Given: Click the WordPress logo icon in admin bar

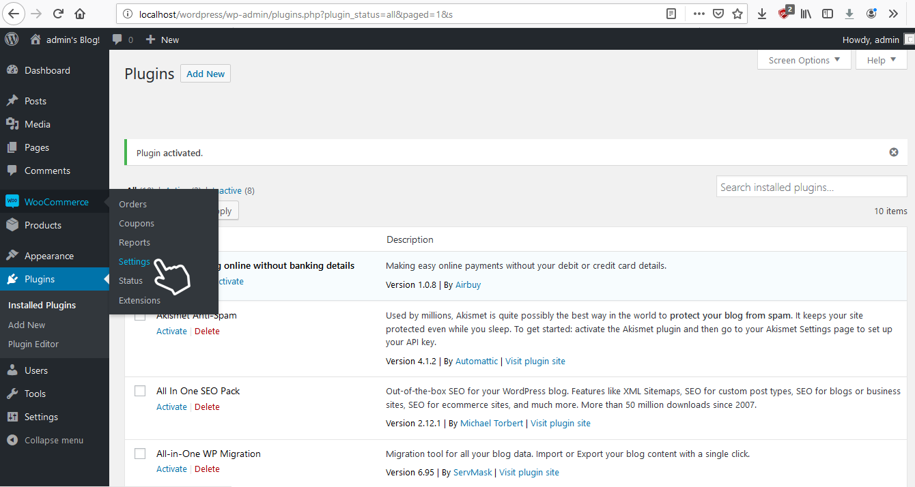Looking at the screenshot, I should pos(12,40).
